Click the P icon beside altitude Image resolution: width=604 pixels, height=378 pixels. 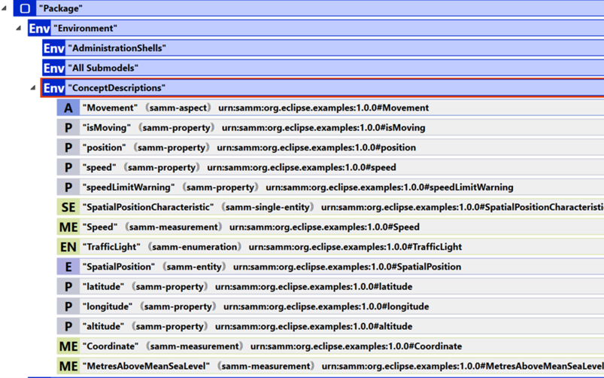[x=68, y=326]
